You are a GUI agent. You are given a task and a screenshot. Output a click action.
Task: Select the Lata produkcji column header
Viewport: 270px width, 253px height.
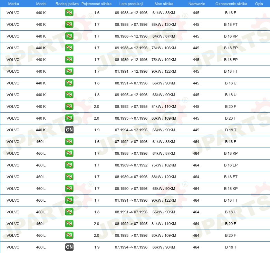coord(131,4)
